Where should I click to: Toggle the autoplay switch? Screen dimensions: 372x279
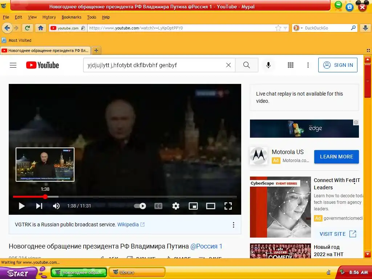140,206
